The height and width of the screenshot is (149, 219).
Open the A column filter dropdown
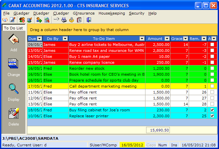[214, 38]
